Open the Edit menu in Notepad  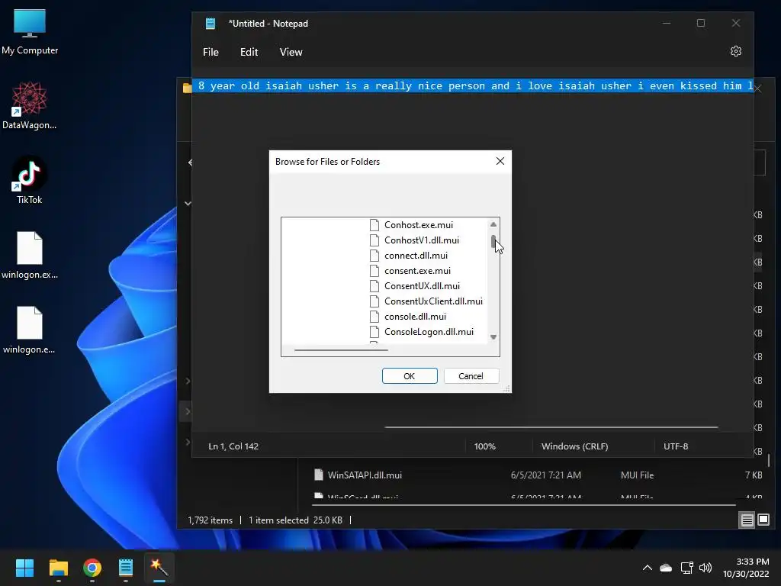(x=249, y=52)
